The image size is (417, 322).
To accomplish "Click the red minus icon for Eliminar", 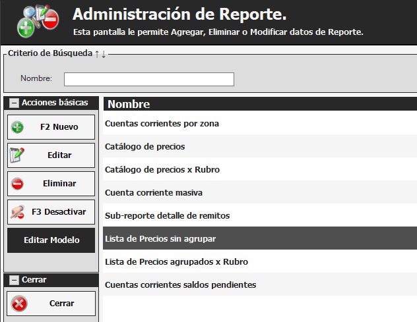I will click(18, 184).
